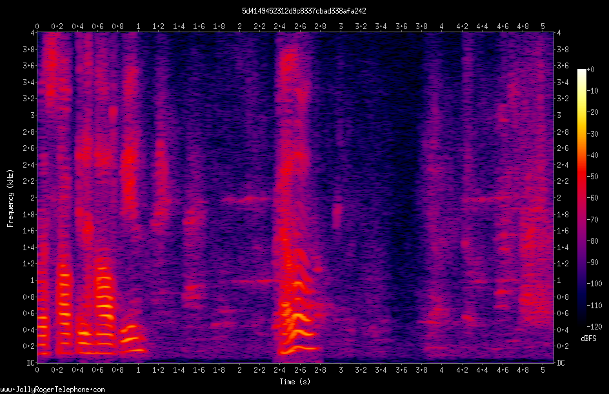Click the 4.2 tick on the bottom time axis

462,370
